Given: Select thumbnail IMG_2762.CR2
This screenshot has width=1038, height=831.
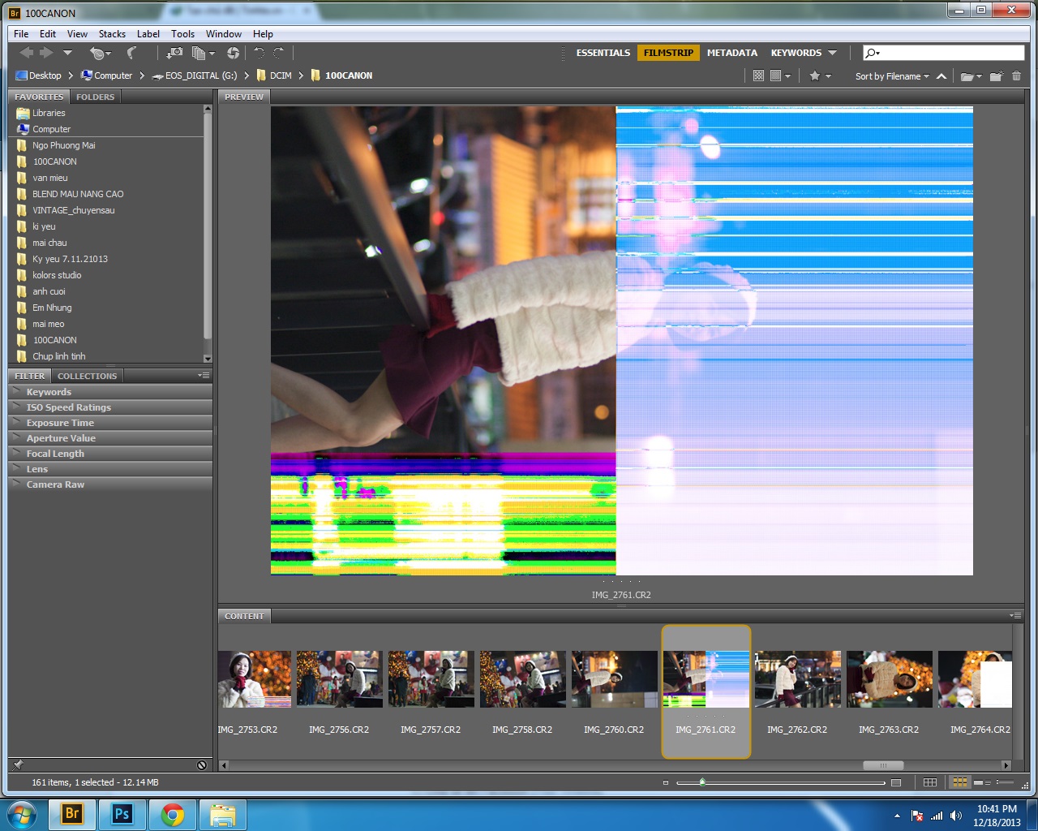Looking at the screenshot, I should (797, 679).
